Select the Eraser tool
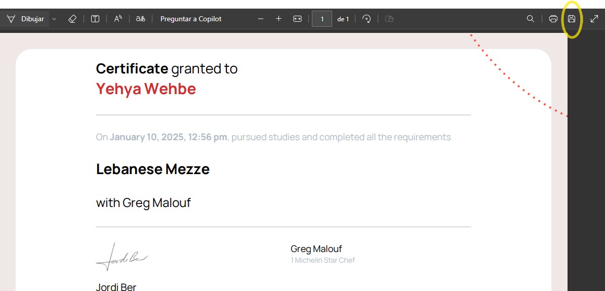The width and height of the screenshot is (605, 291). 72,19
